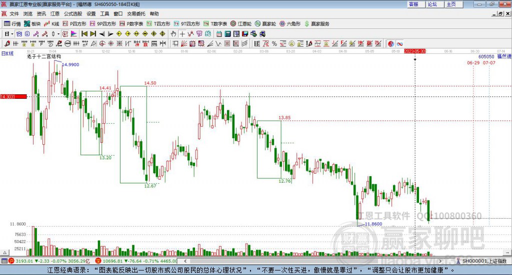Open the P四方形 square tool
Viewport: 512px width, 275px height.
[74, 24]
